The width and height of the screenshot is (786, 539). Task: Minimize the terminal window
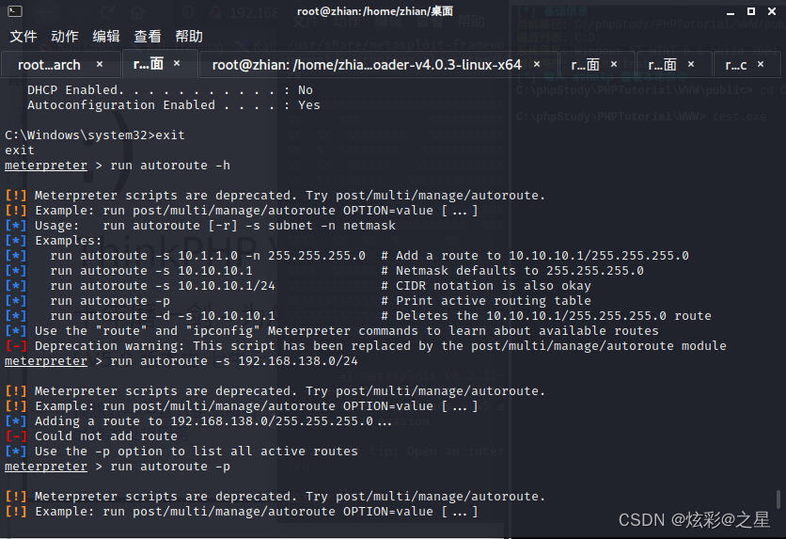731,11
